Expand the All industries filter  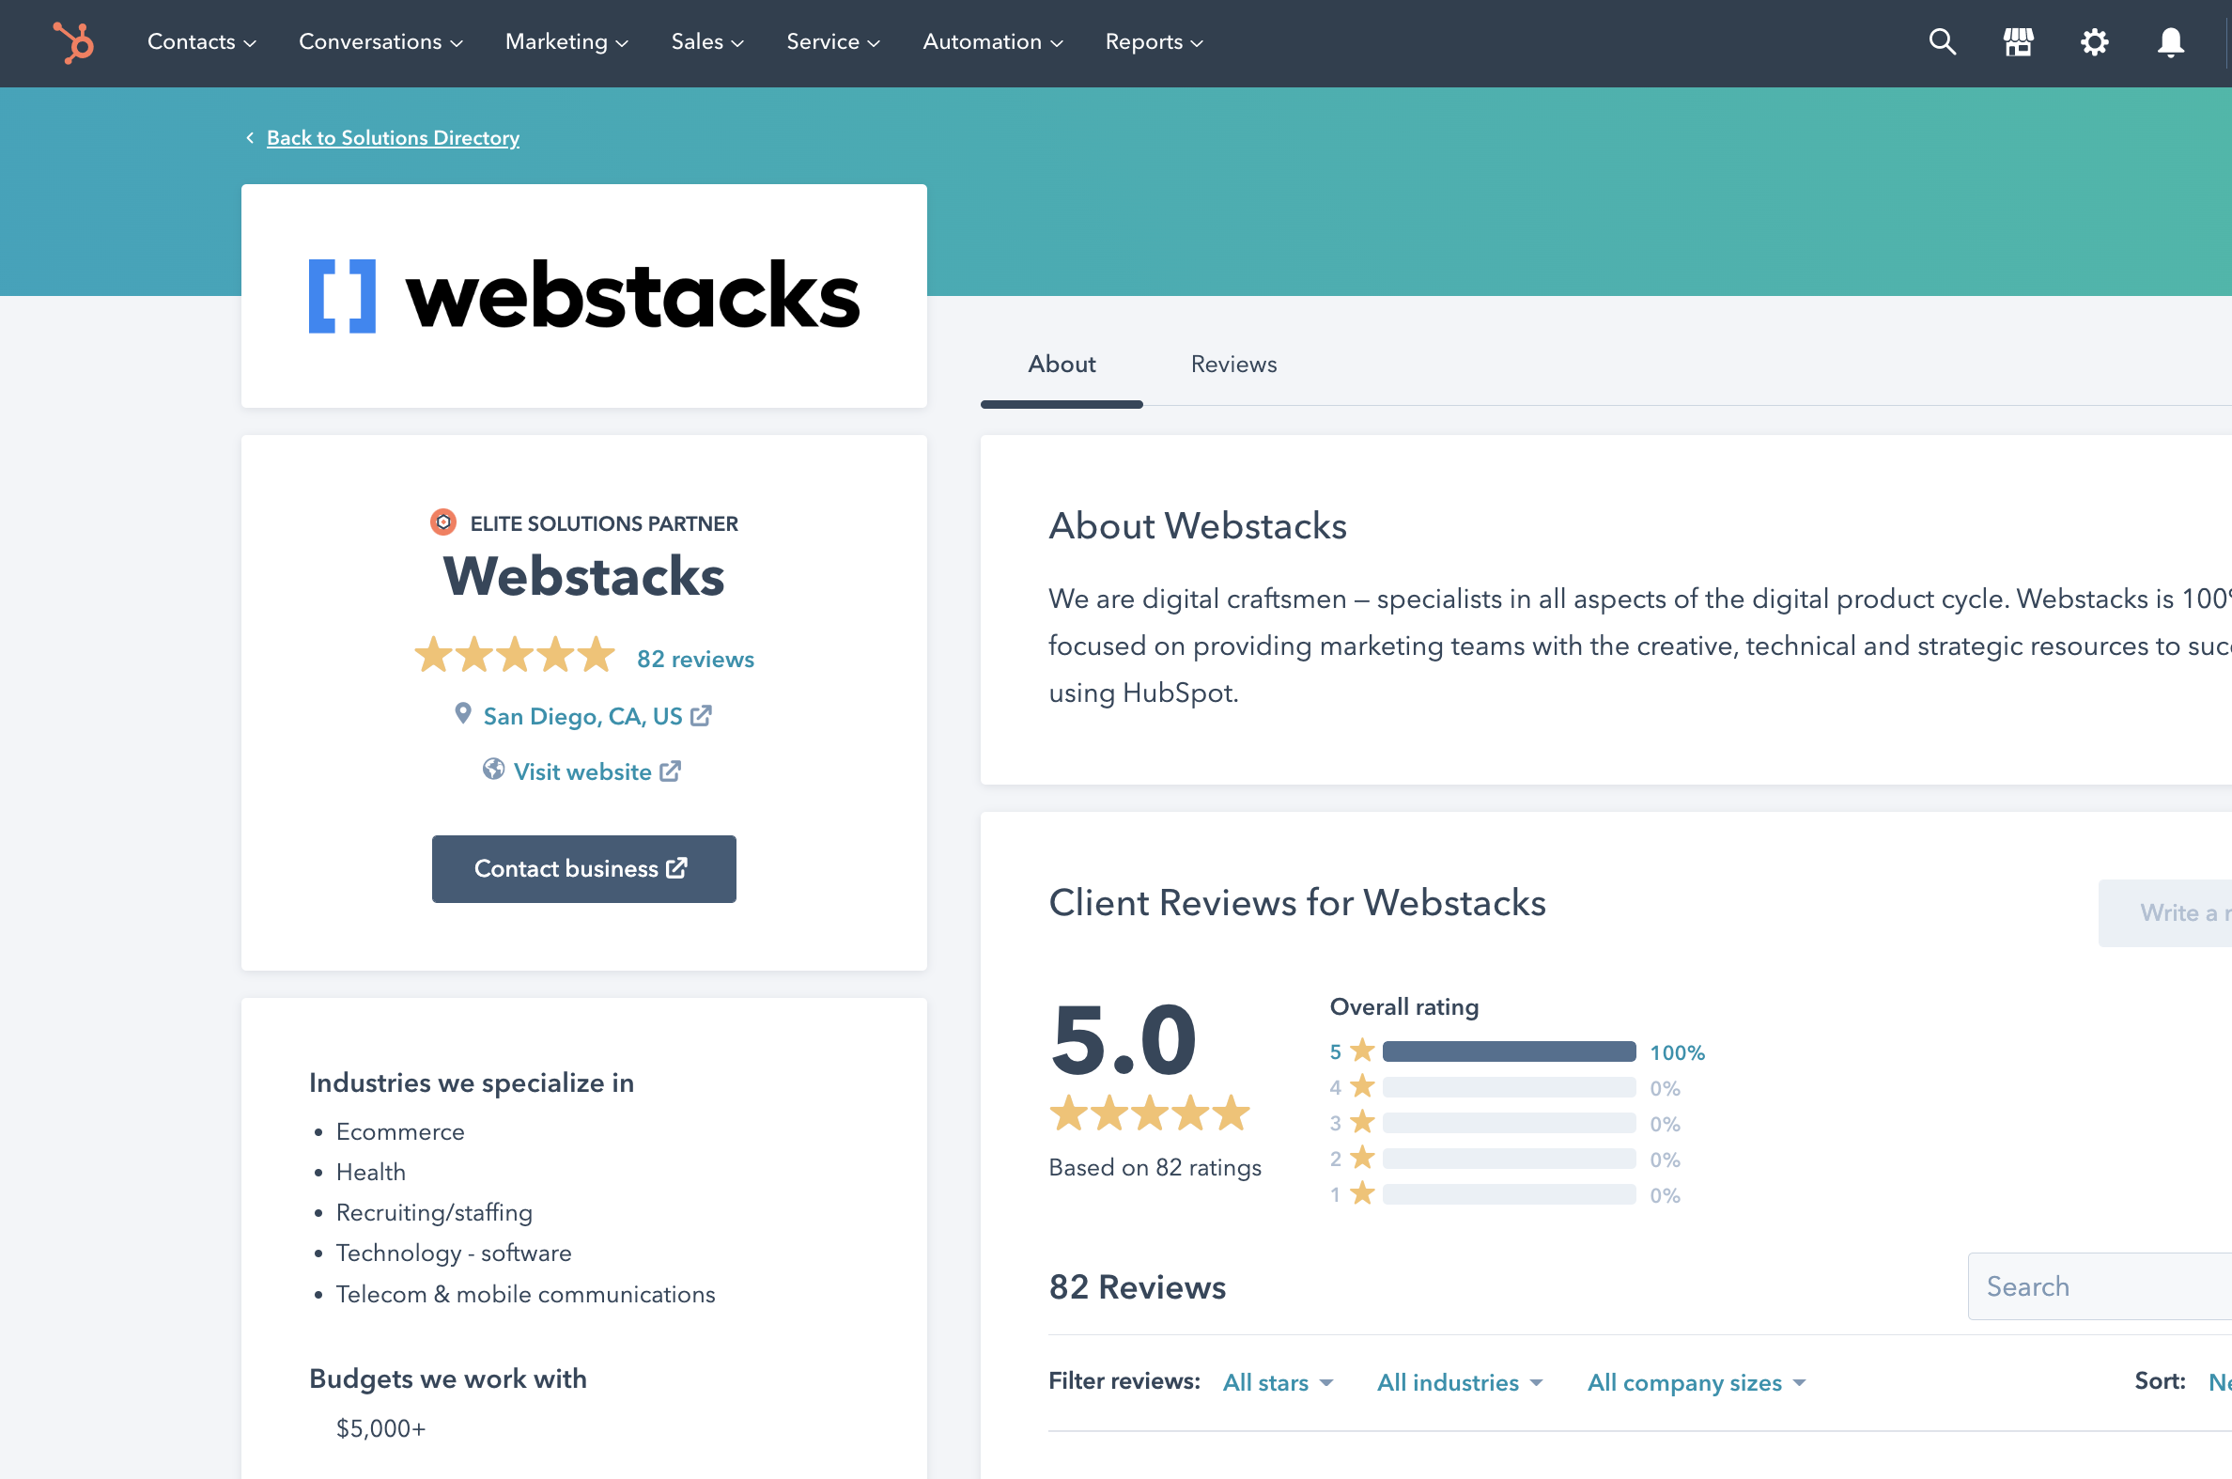[1459, 1382]
